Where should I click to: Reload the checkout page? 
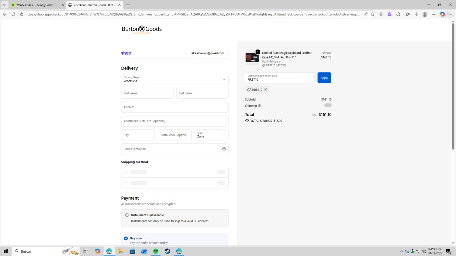click(x=13, y=14)
